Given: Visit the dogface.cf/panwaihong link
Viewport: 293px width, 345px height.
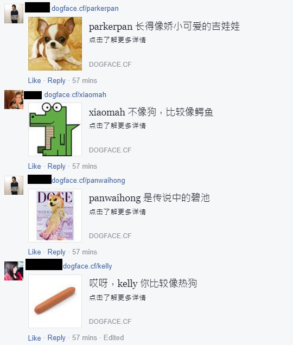Looking at the screenshot, I should 88,181.
